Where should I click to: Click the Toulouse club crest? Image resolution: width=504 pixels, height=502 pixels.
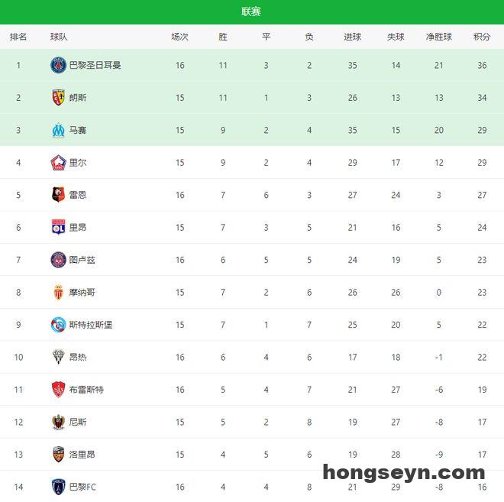pos(59,260)
